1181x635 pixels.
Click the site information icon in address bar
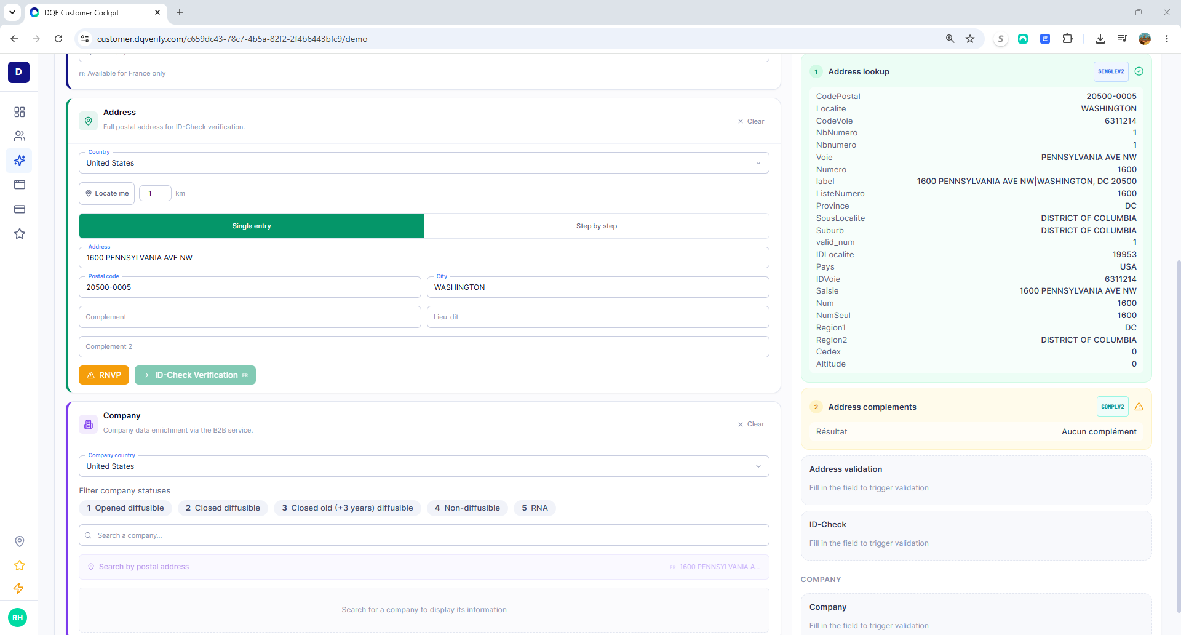point(85,39)
